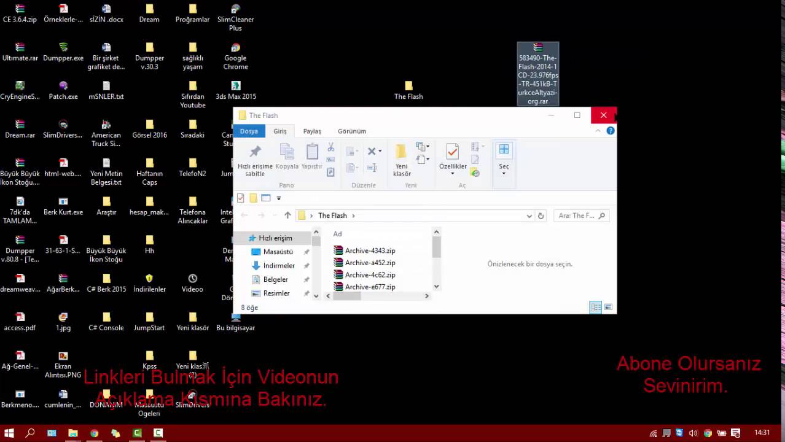The width and height of the screenshot is (785, 442).
Task: Switch to large icons view in status bar
Action: click(x=608, y=307)
